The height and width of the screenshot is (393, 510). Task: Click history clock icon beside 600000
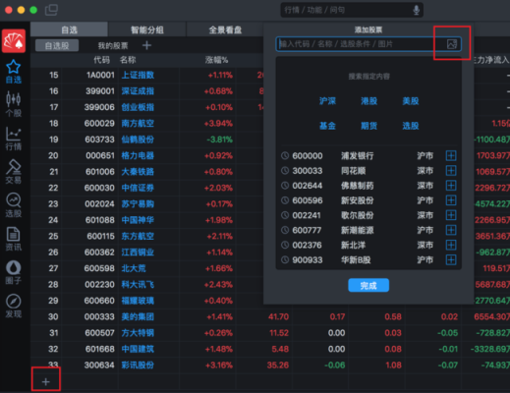285,155
